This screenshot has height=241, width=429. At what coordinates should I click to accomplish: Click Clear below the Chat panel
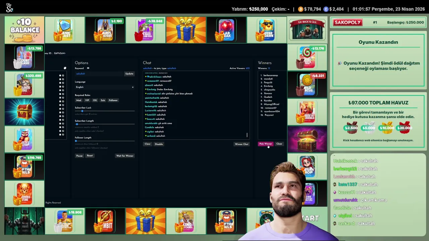[147, 144]
